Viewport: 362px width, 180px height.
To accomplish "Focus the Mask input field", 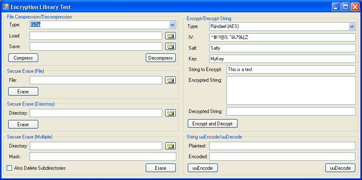I will [103, 157].
